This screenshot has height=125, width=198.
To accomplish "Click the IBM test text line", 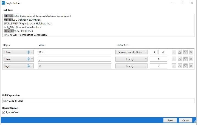I will (37, 16).
